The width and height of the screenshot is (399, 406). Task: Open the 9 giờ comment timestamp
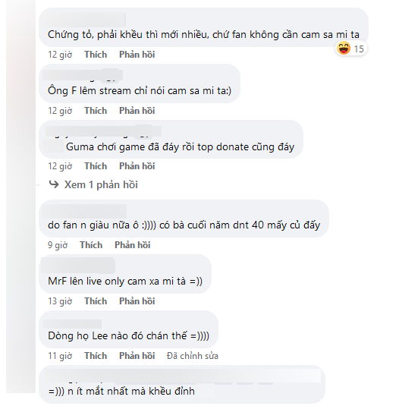pos(58,245)
